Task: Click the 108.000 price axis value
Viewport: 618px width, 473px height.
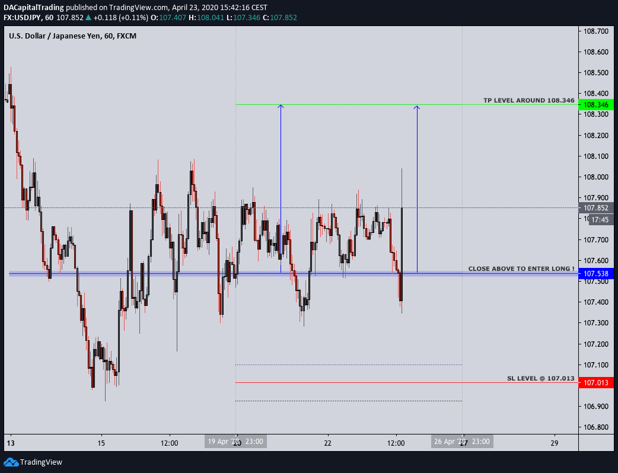Action: pos(596,177)
